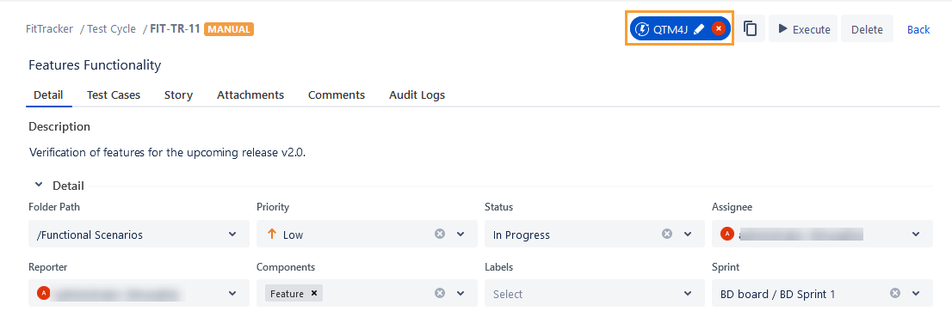Click the In Progress status value
This screenshot has height=317, width=952.
pyautogui.click(x=522, y=235)
